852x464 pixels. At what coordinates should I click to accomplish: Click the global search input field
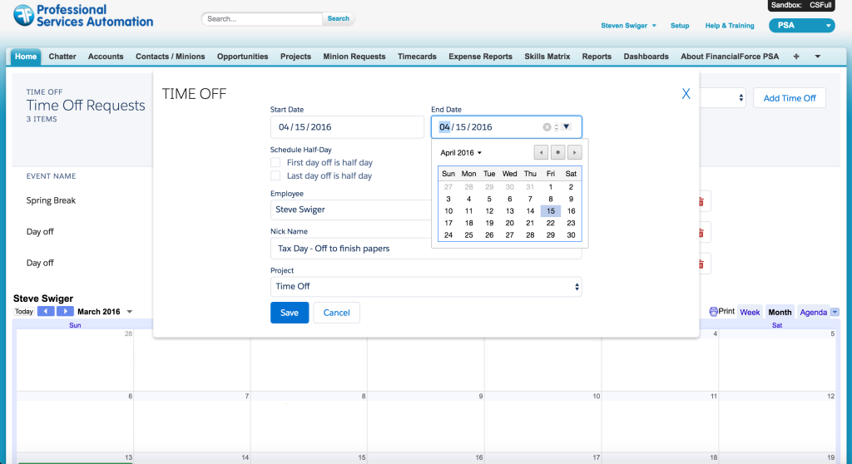coord(262,18)
